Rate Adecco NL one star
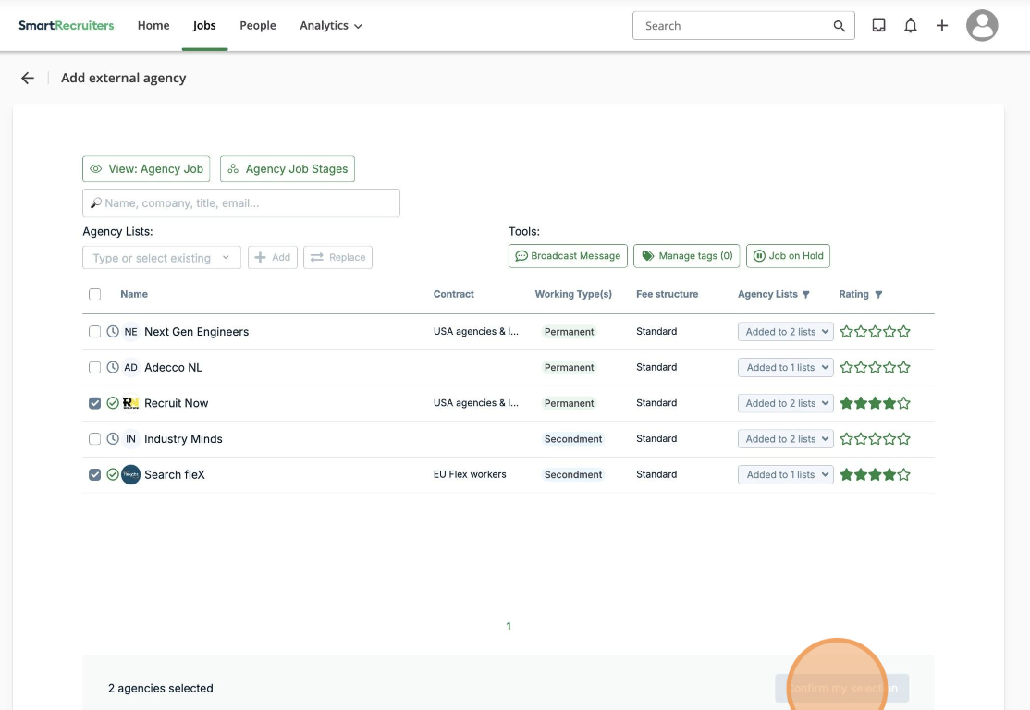The image size is (1030, 710). [847, 368]
